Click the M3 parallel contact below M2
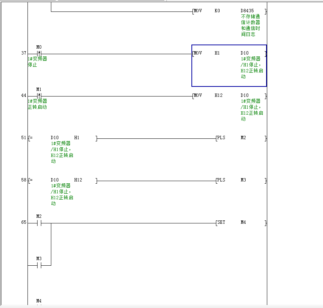The width and height of the screenshot is (323, 308). (39, 265)
